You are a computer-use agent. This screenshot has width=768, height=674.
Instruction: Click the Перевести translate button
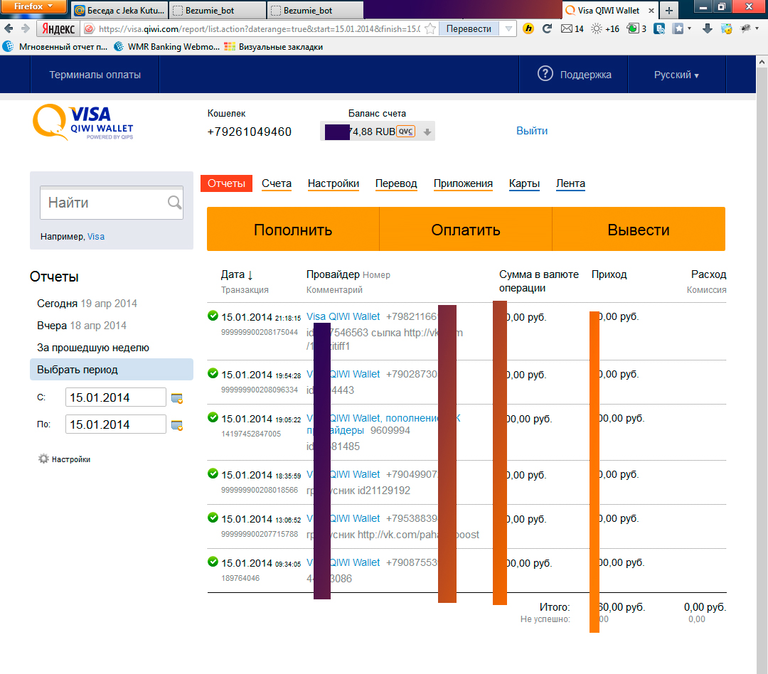(469, 29)
